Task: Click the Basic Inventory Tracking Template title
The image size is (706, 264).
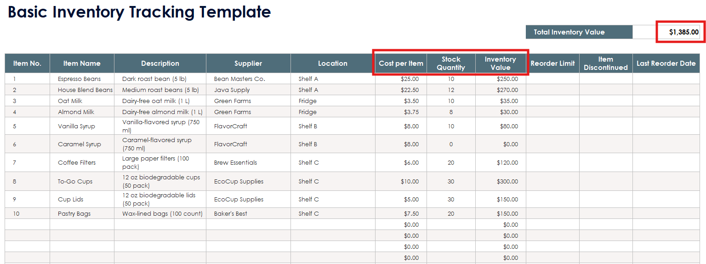Action: coord(139,12)
